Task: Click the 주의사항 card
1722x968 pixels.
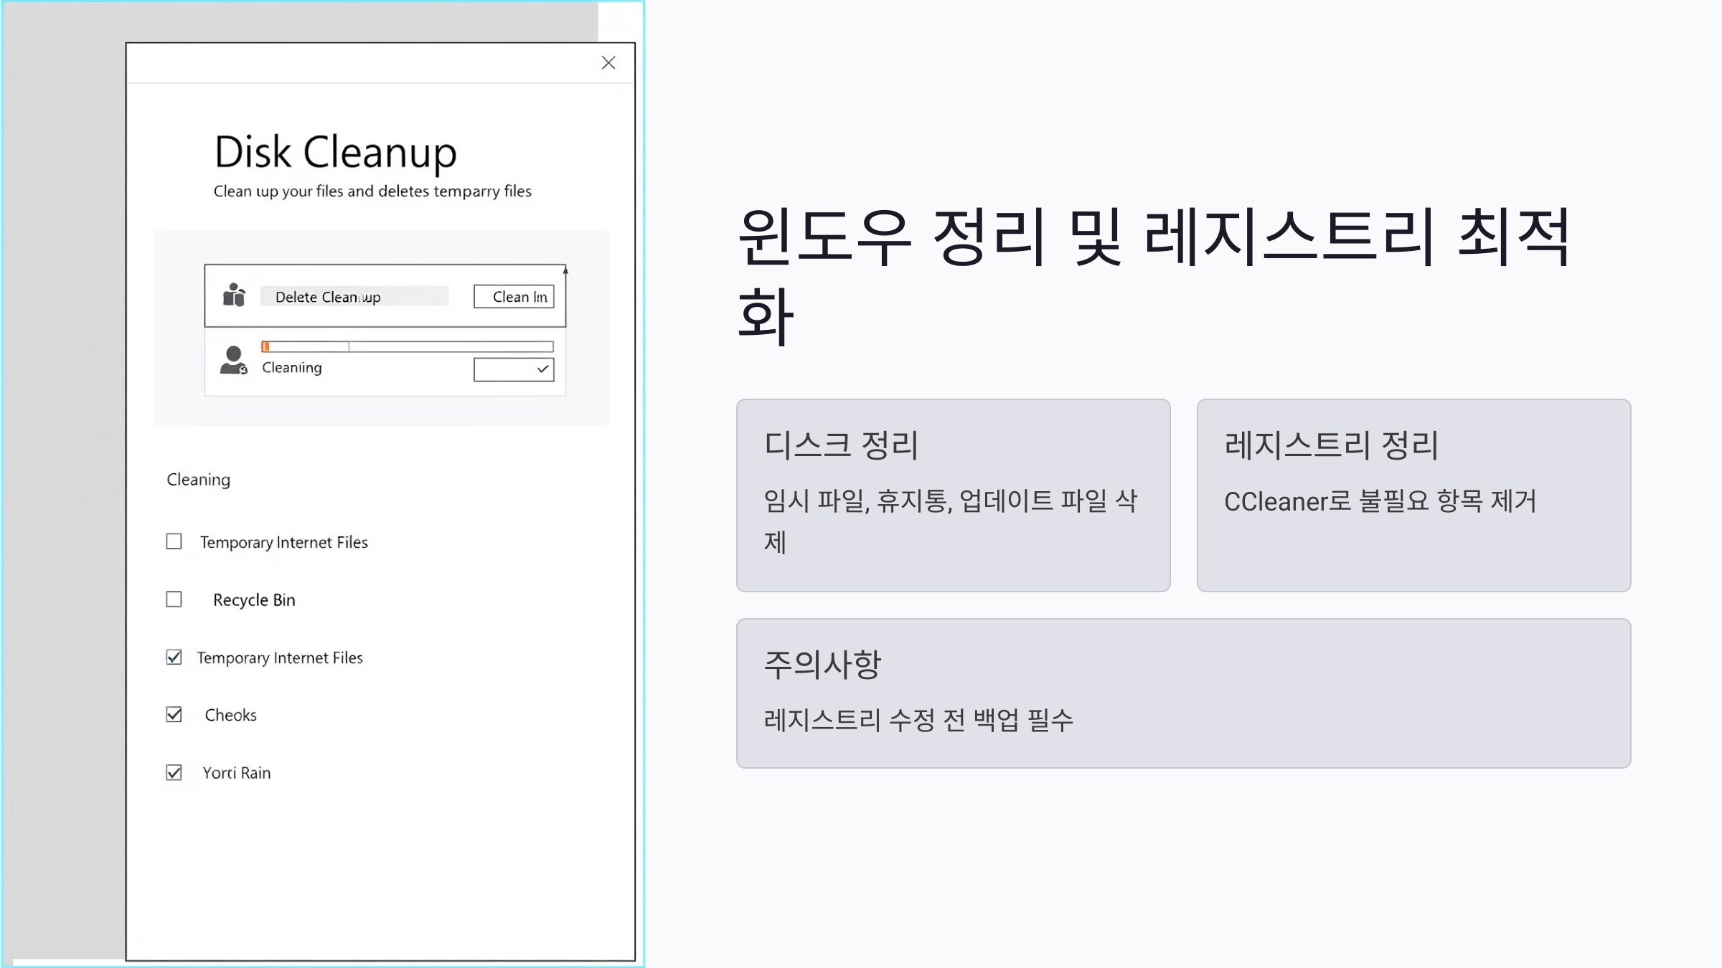Action: click(x=1182, y=693)
